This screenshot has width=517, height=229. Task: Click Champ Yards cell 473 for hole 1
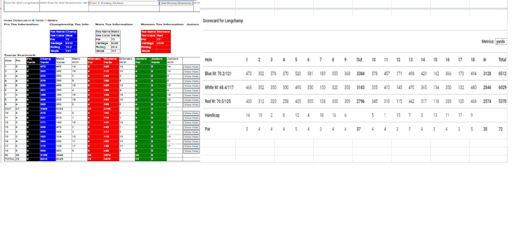pos(48,67)
